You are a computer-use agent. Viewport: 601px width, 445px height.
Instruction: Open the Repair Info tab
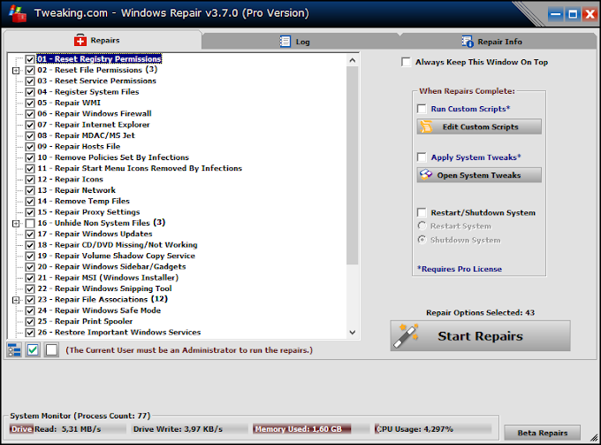click(498, 42)
